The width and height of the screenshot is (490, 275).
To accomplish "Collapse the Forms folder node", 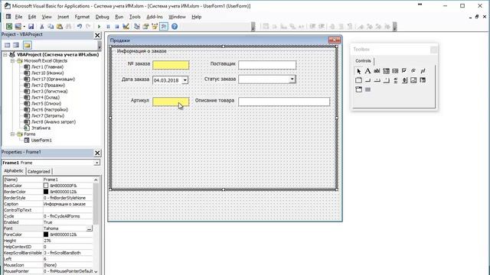I will 13,134.
